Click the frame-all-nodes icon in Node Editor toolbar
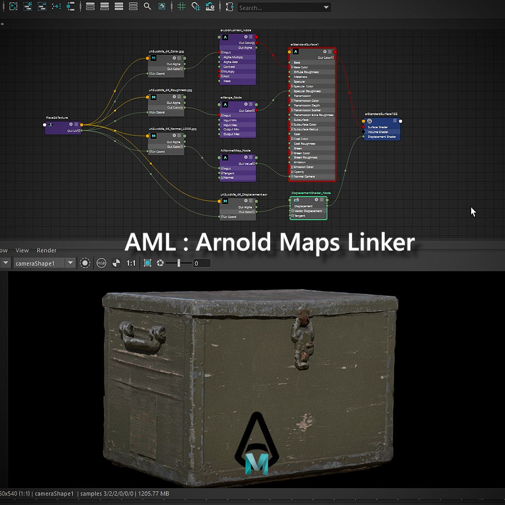 (13, 7)
